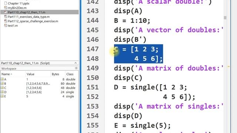Click code line 'disp(D)'
237x133 pixels.
(x=128, y=116)
